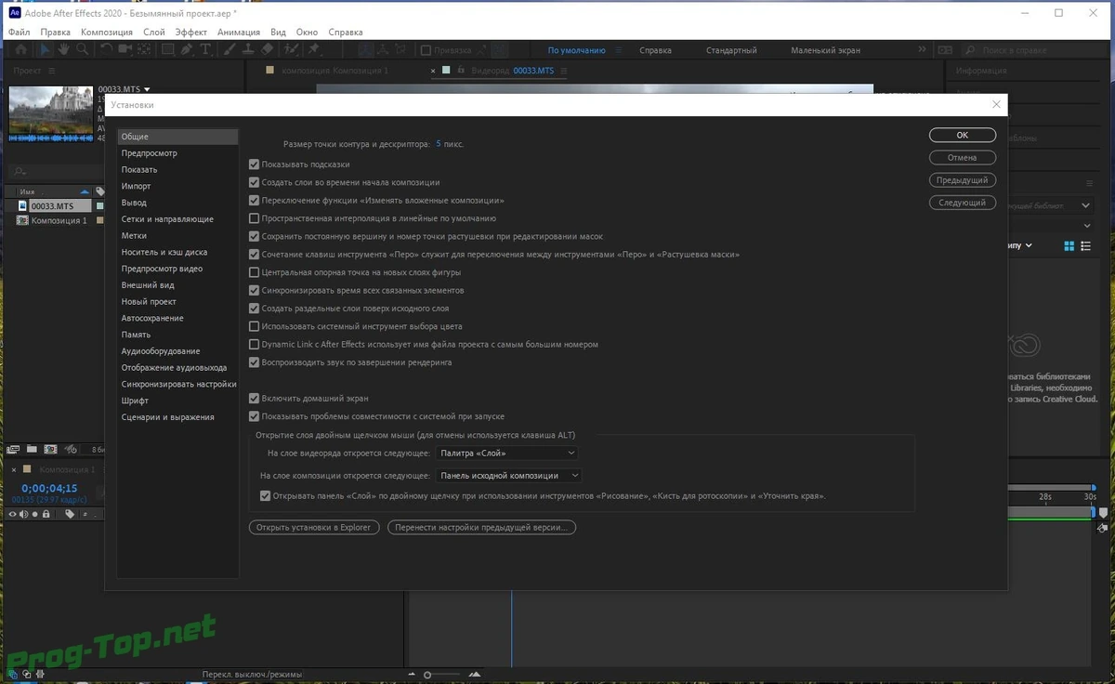The height and width of the screenshot is (684, 1115).
Task: Open the "Палитра «Слой»" dropdown
Action: pos(507,454)
